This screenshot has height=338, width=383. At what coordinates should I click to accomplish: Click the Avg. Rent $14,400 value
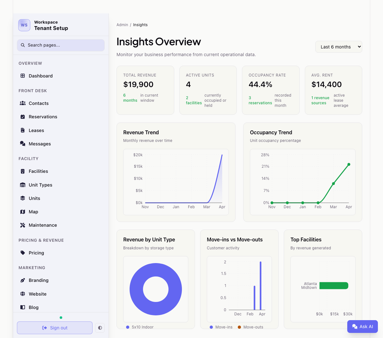pos(327,84)
